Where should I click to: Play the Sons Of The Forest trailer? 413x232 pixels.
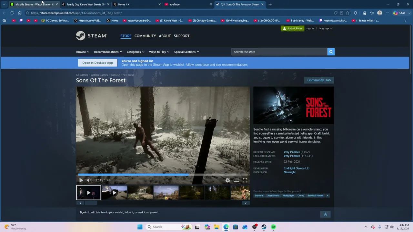[x=81, y=180]
